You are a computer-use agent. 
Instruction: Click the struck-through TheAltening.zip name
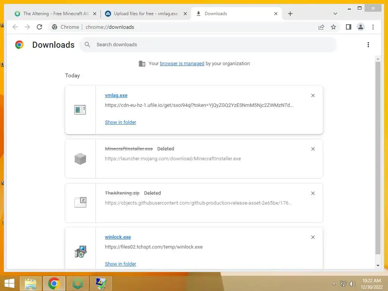click(x=122, y=193)
